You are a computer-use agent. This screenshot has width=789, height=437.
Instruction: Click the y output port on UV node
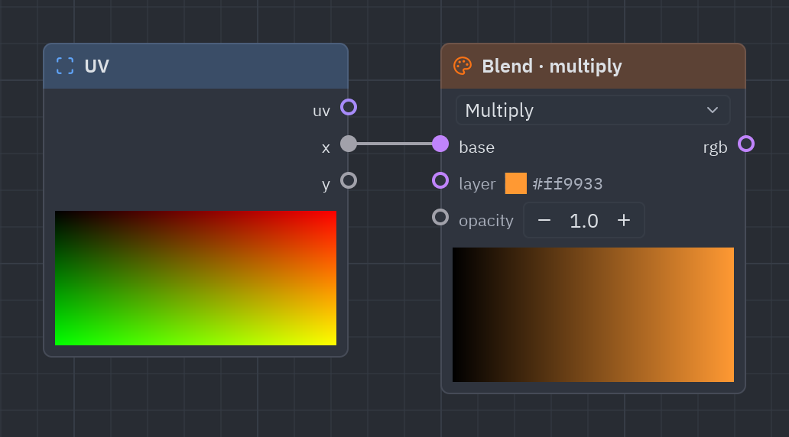[349, 180]
